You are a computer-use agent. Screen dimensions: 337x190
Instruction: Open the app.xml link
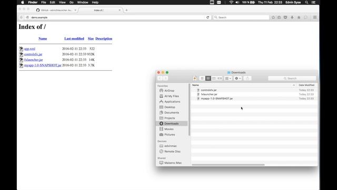(x=29, y=49)
